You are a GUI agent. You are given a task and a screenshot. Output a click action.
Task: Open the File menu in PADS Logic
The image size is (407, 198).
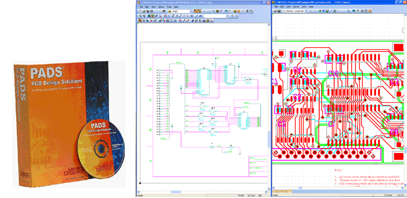pos(142,7)
